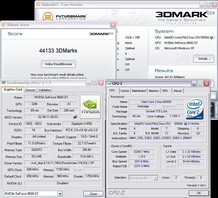Image resolution: width=218 pixels, height=198 pixels.
Task: Click the Level 2 cache value 6144 KBytes
Action: tap(191, 161)
